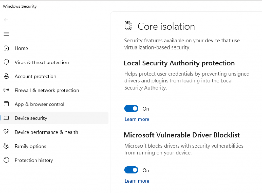
Task: Navigate to Firewall & network protection
Action: (47, 90)
